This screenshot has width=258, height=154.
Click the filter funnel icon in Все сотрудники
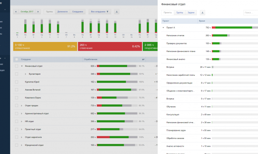[x=107, y=12]
